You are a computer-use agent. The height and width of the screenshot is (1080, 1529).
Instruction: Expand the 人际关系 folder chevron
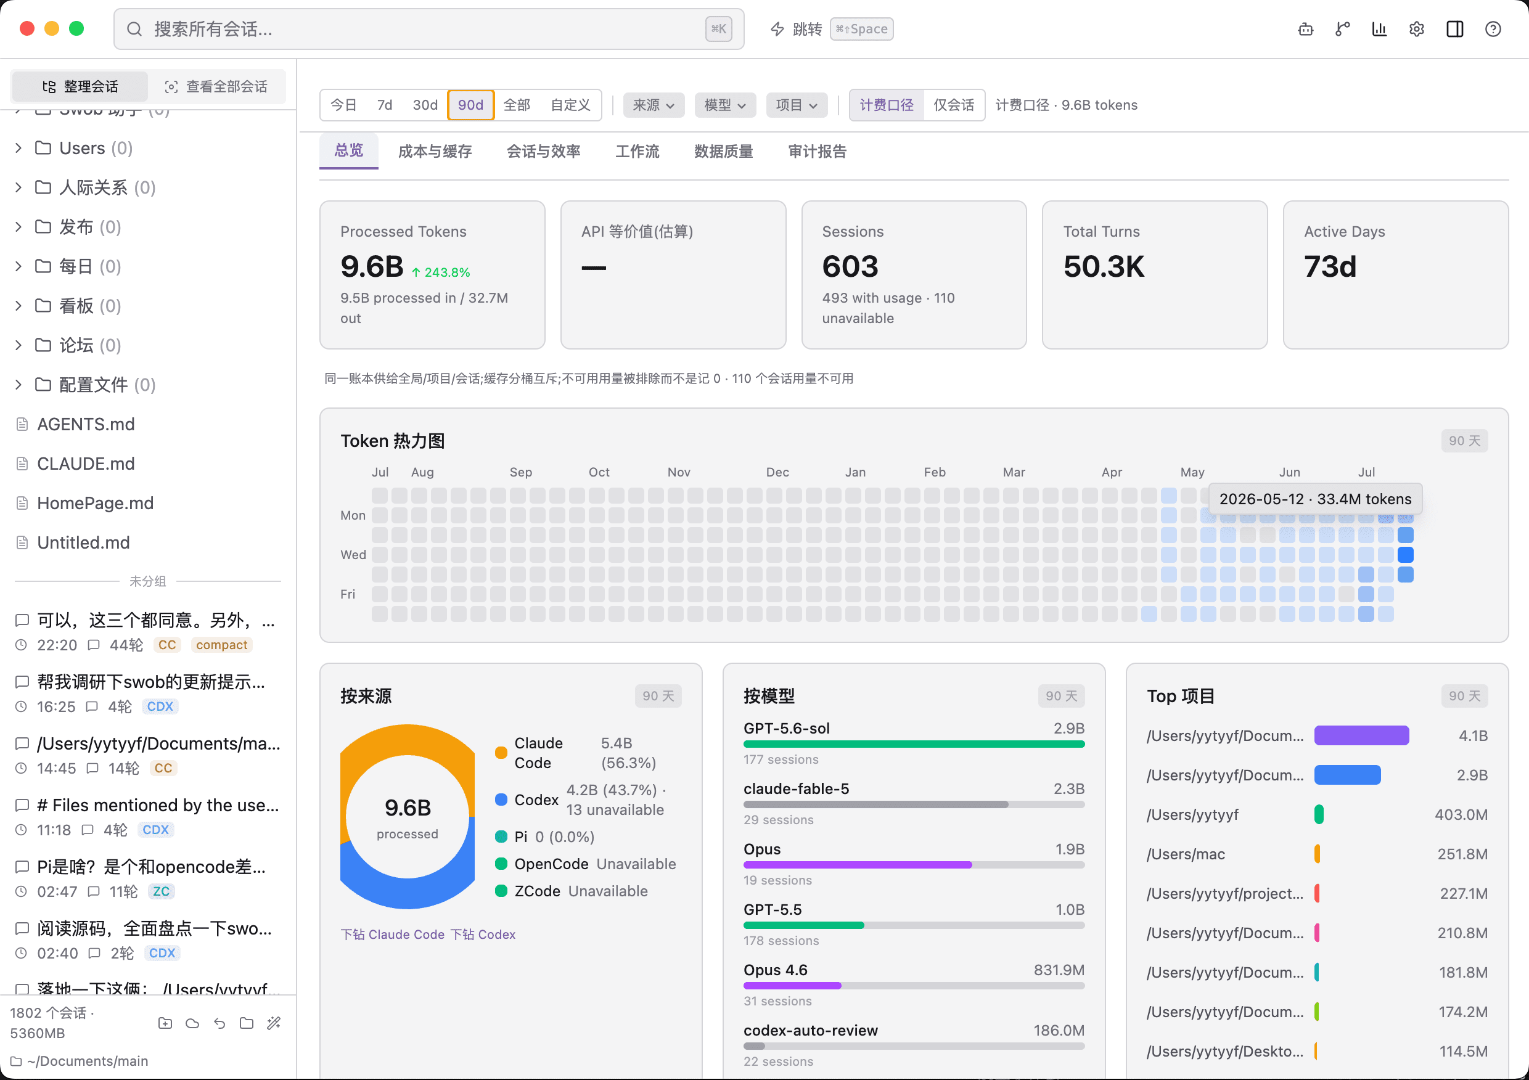18,187
